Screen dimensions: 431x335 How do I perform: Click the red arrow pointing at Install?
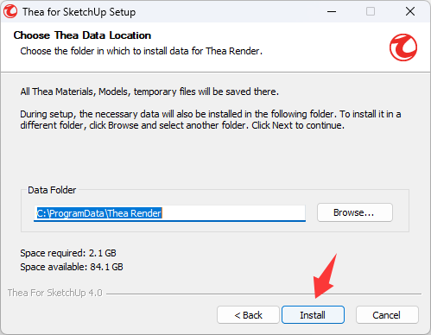click(326, 275)
